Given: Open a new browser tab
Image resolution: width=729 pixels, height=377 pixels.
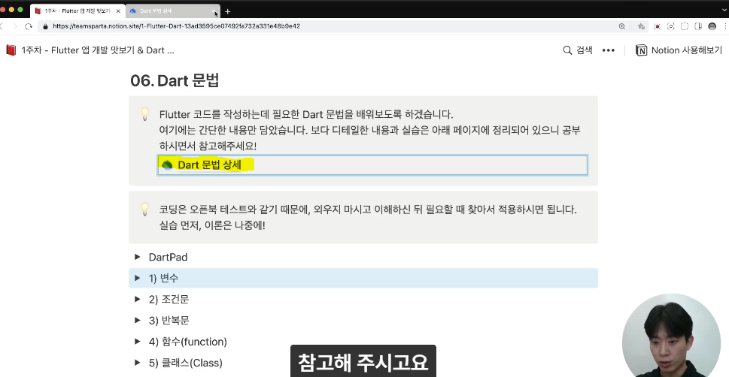Looking at the screenshot, I should pos(227,11).
